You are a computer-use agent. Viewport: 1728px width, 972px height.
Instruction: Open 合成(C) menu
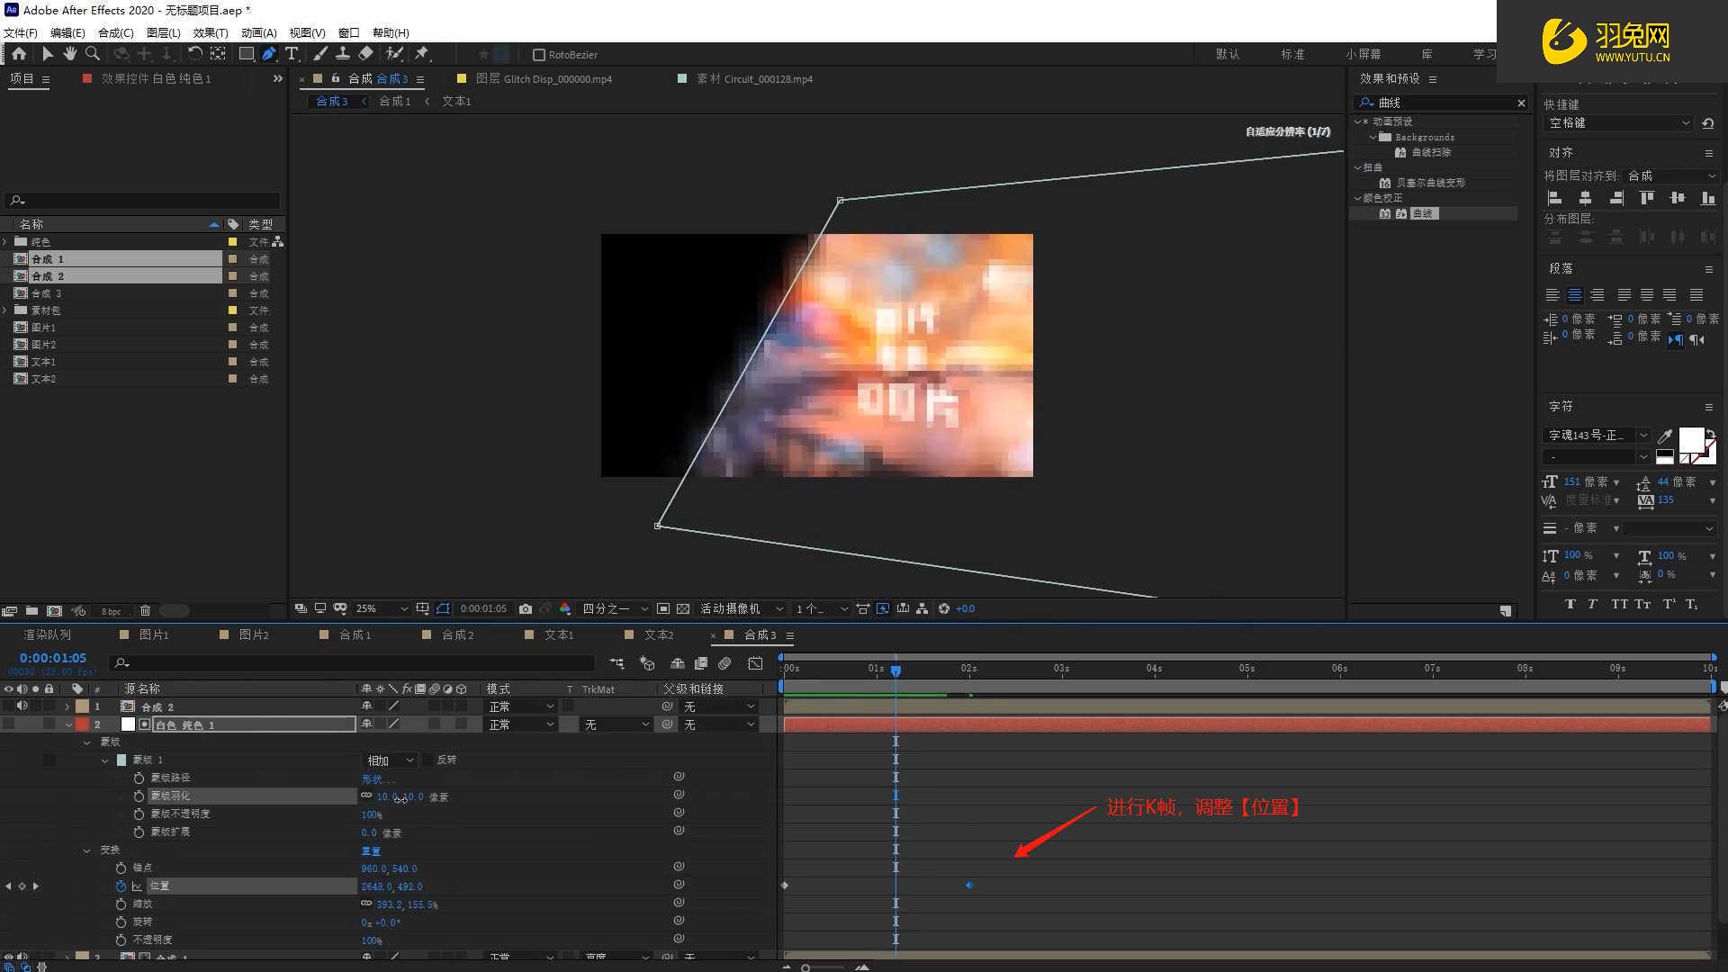pyautogui.click(x=115, y=32)
